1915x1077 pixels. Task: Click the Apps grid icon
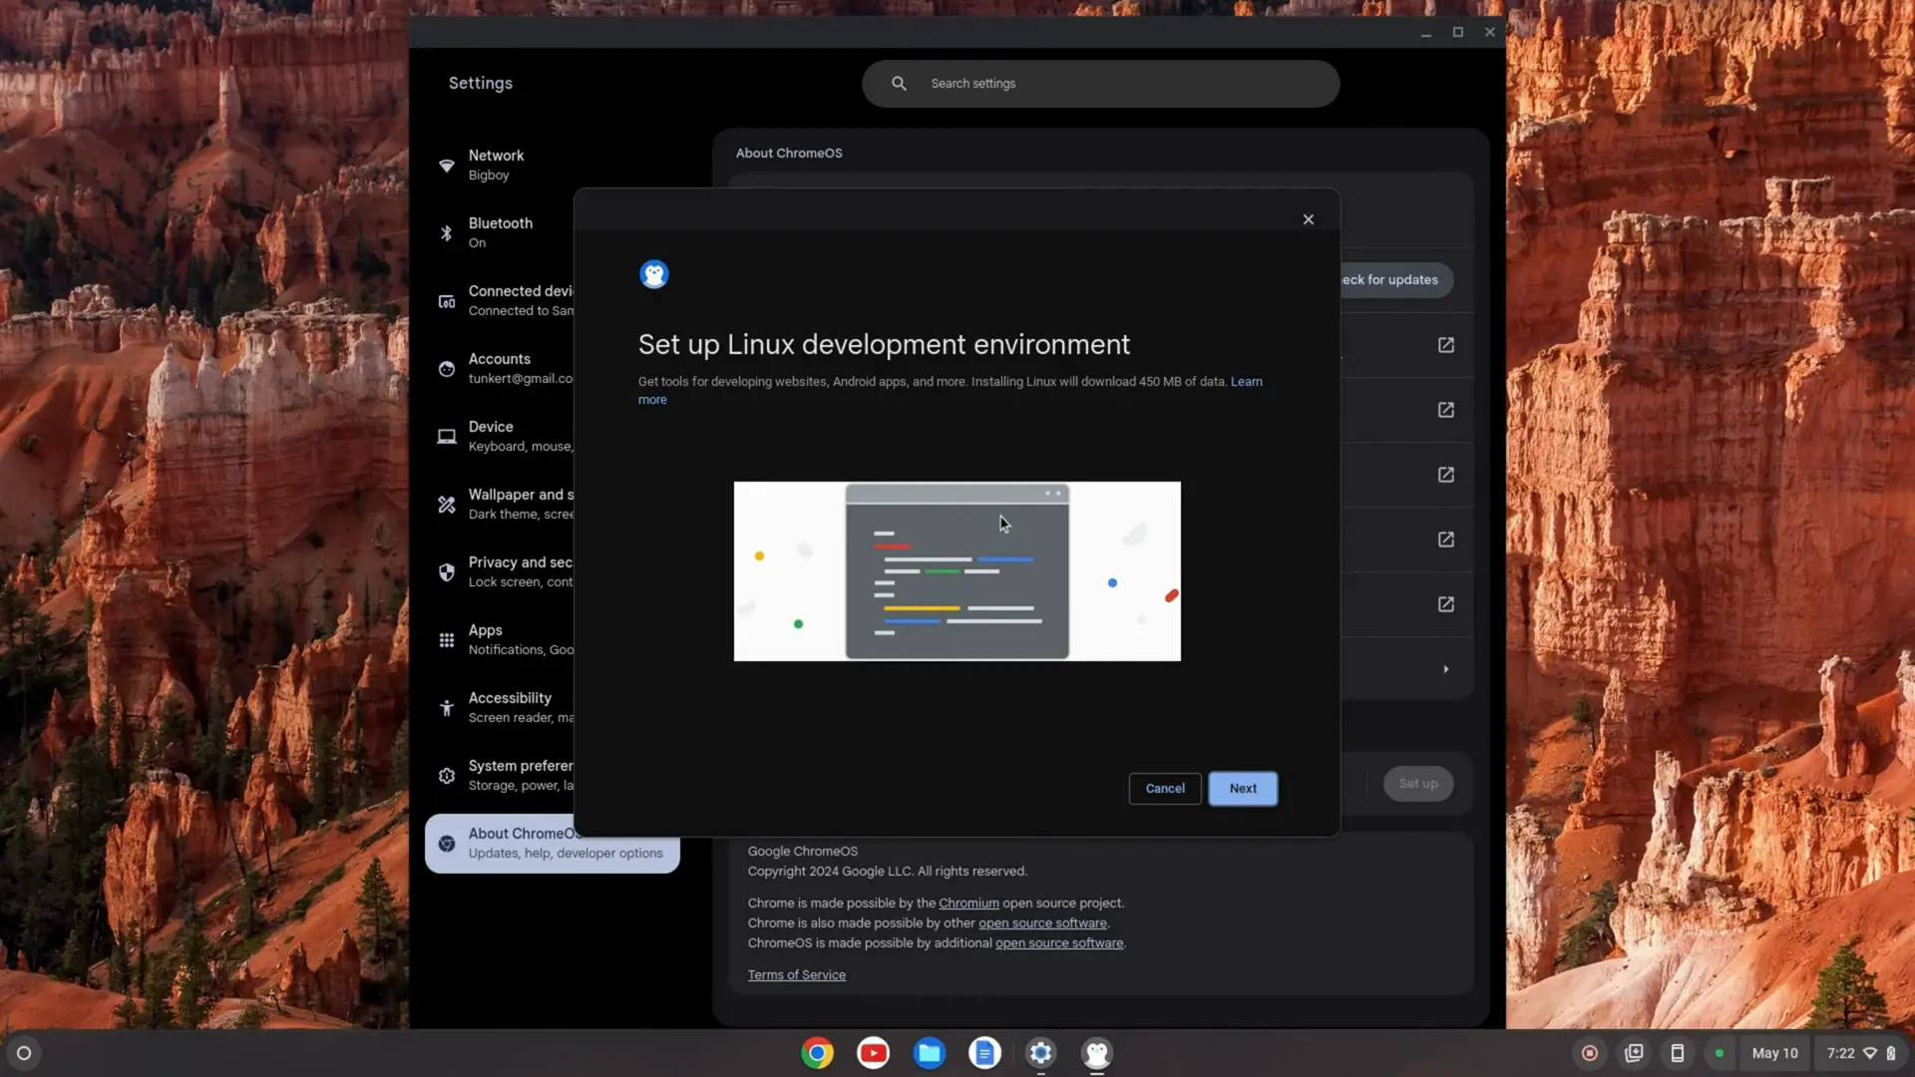coord(447,640)
